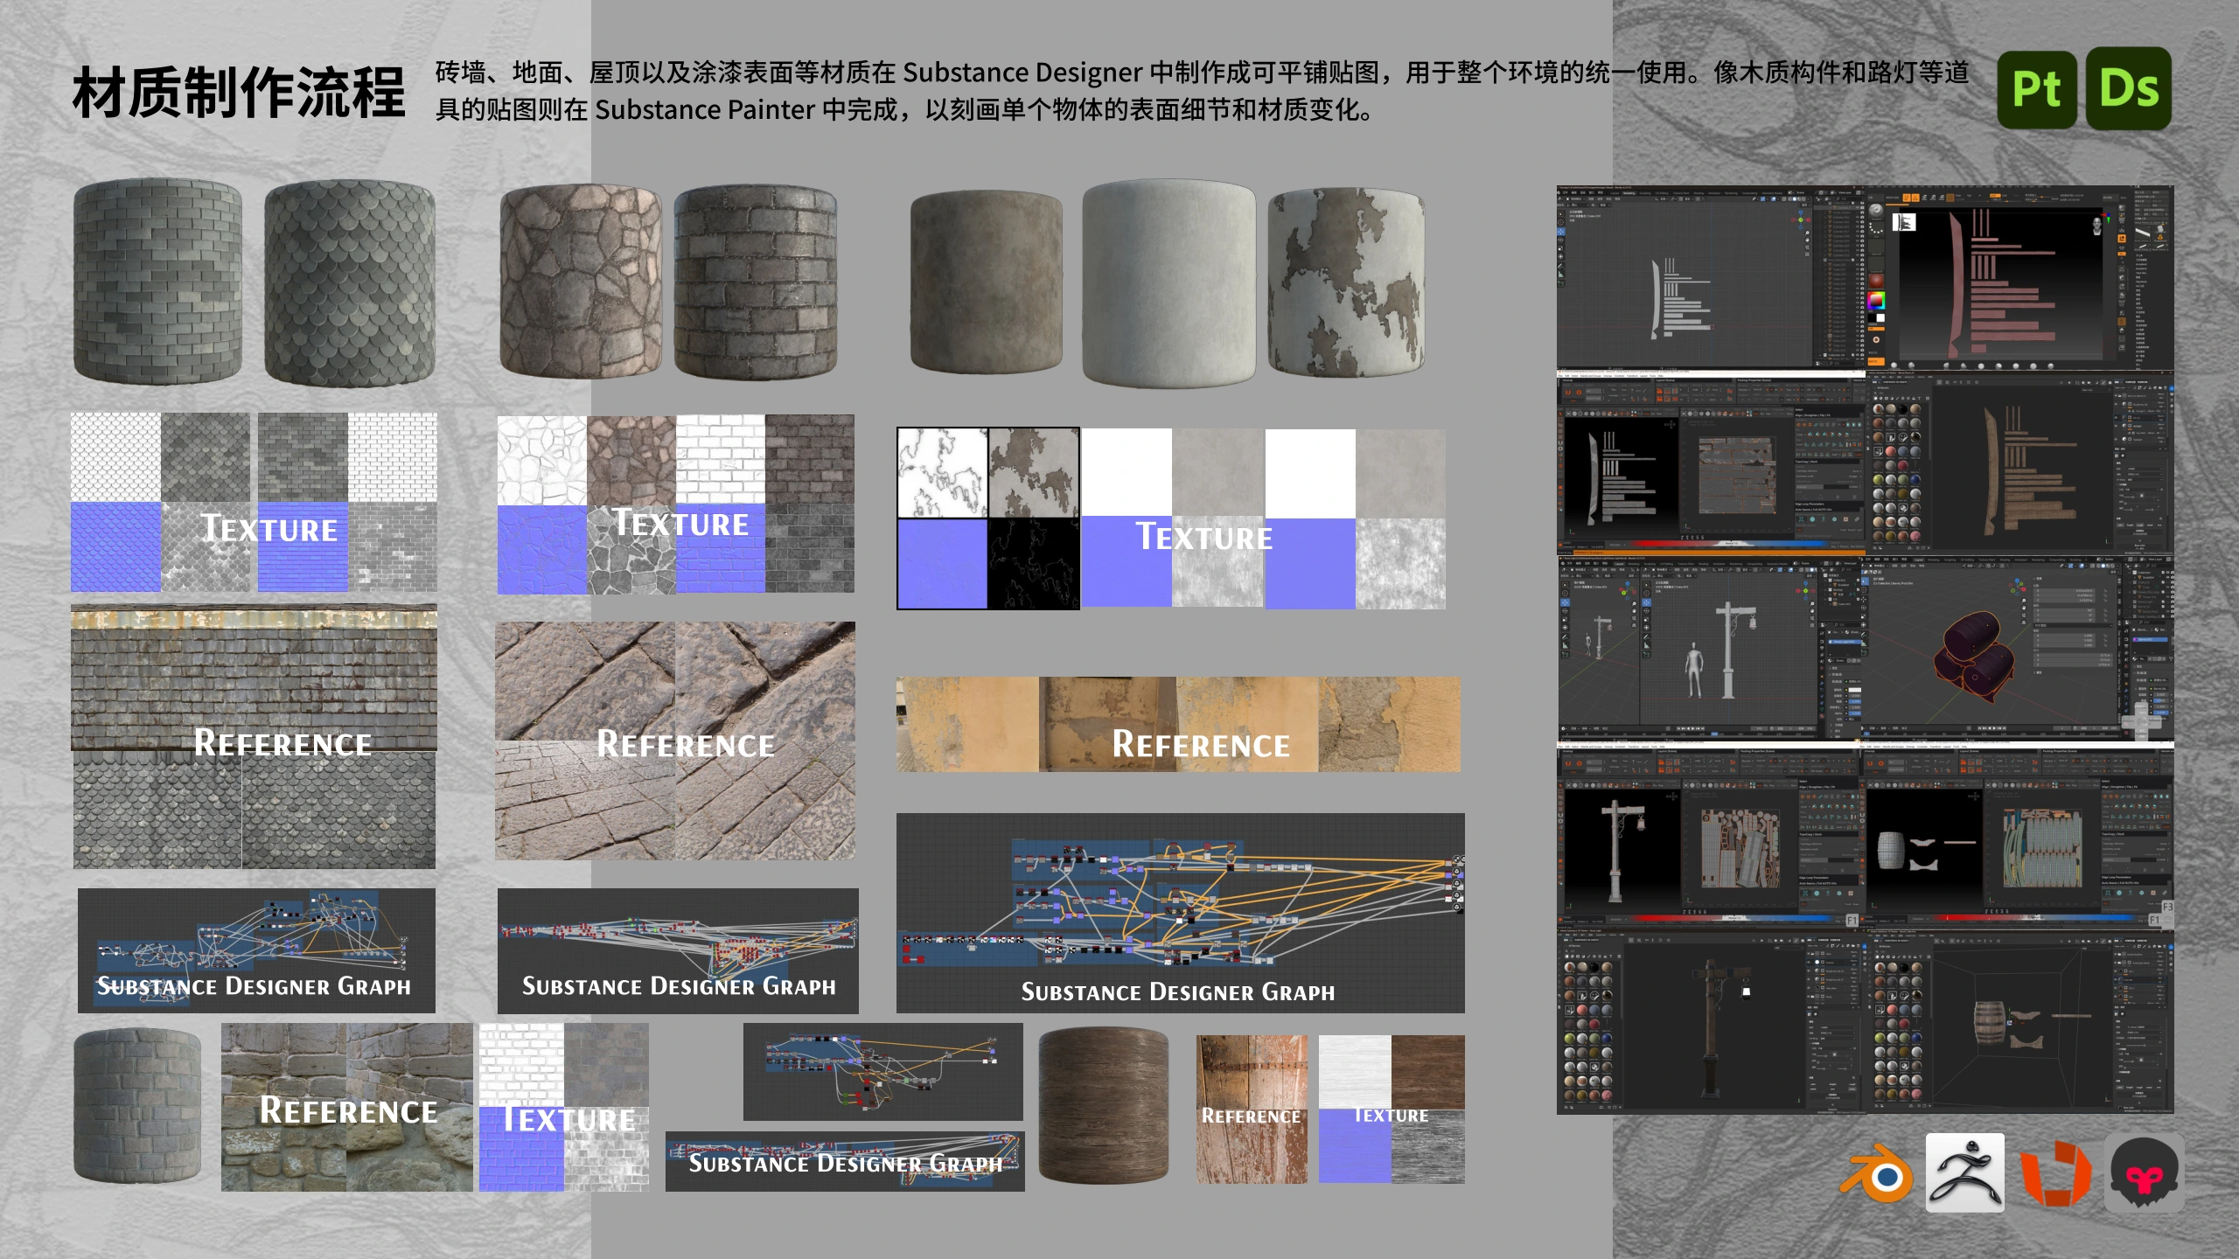Select the red material sphere in ZBrush
This screenshot has width=2239, height=1259.
(x=1876, y=281)
